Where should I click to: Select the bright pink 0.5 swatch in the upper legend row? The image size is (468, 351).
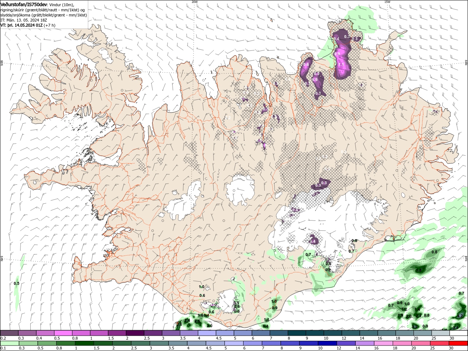pyautogui.click(x=63, y=333)
